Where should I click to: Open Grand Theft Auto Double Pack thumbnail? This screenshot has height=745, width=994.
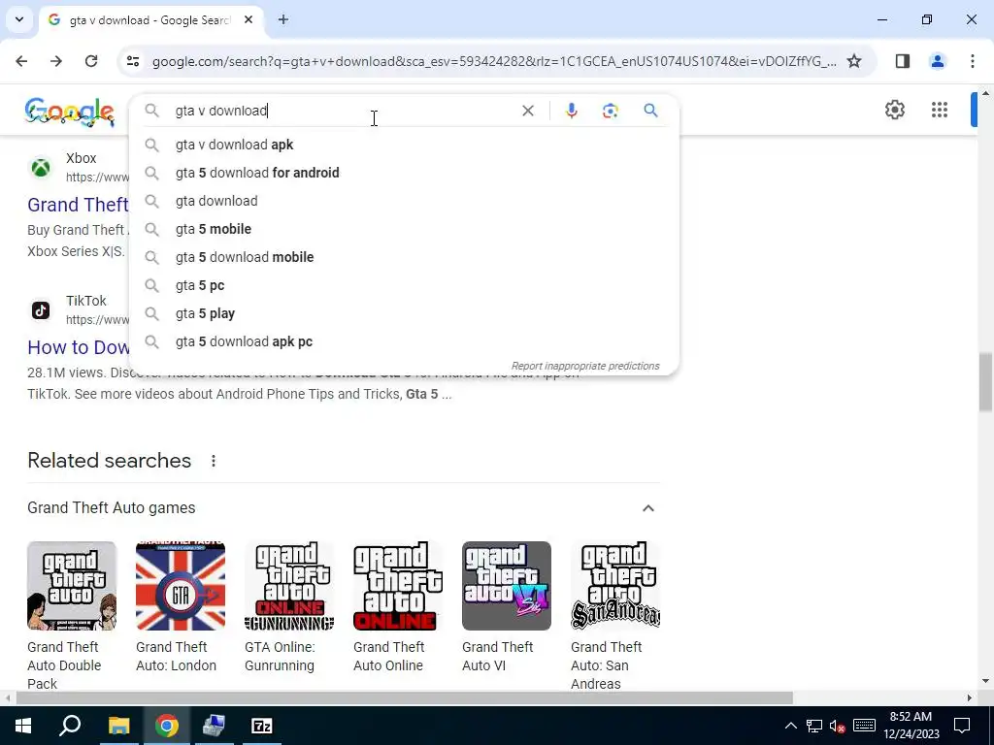(72, 585)
